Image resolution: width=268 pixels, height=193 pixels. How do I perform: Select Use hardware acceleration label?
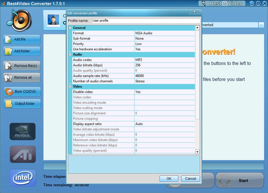[92, 49]
